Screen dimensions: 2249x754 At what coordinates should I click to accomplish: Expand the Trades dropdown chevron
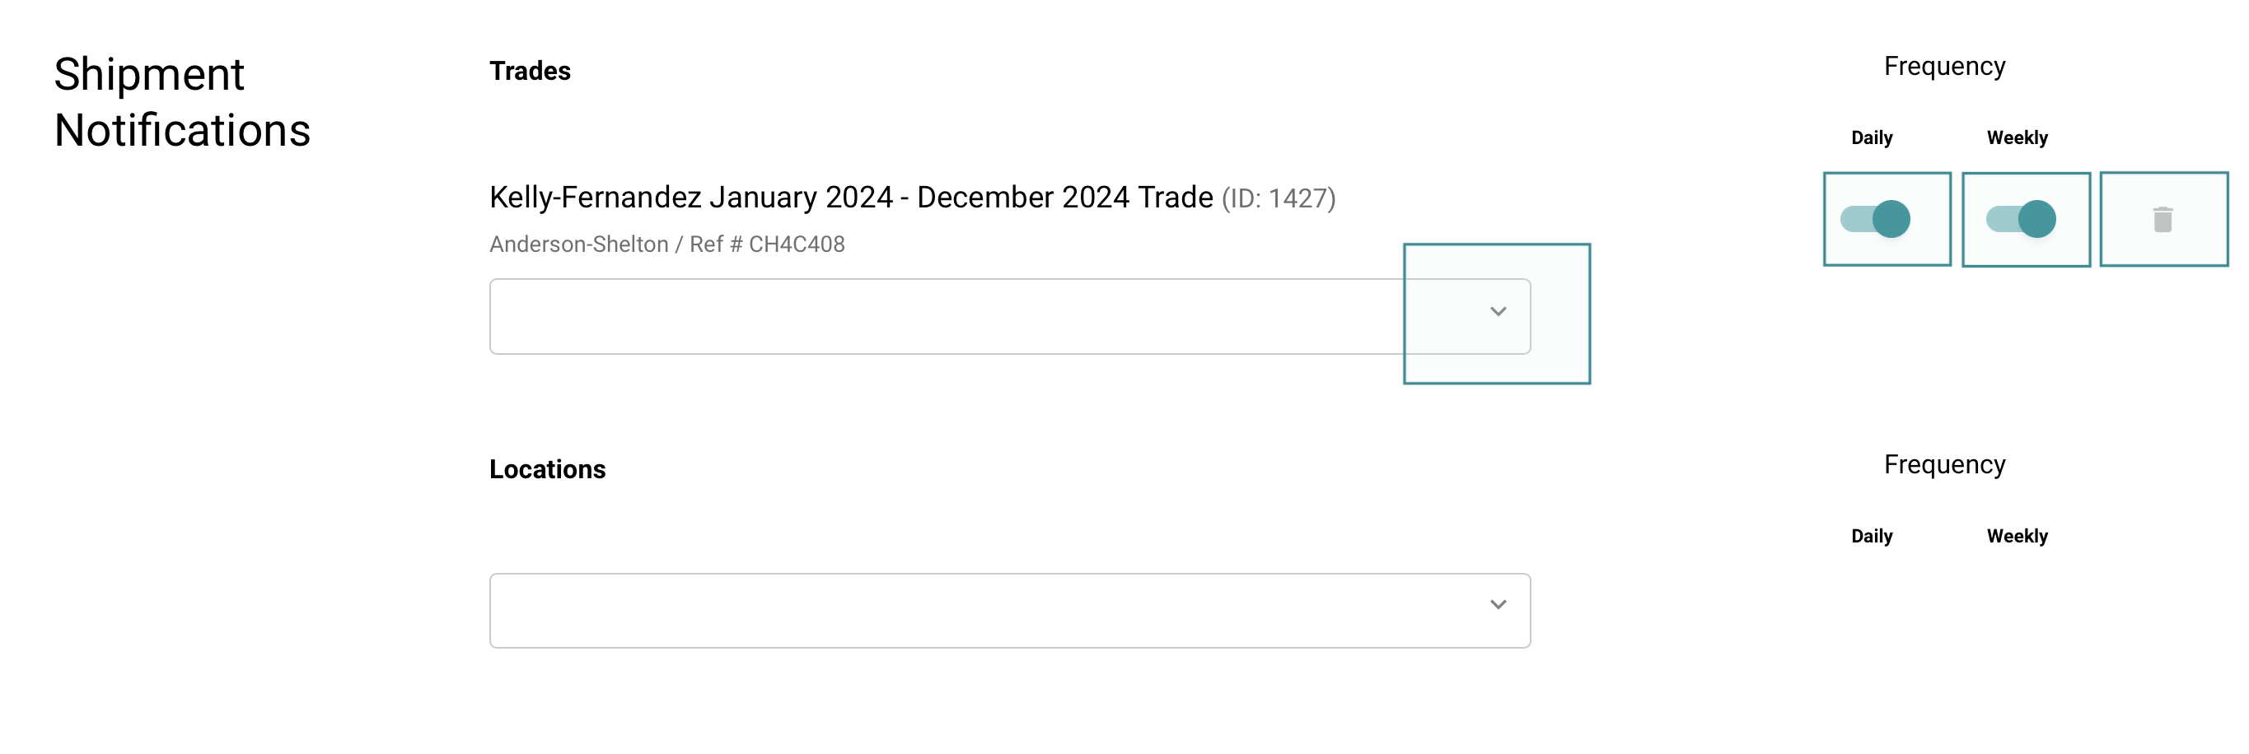[x=1498, y=311]
